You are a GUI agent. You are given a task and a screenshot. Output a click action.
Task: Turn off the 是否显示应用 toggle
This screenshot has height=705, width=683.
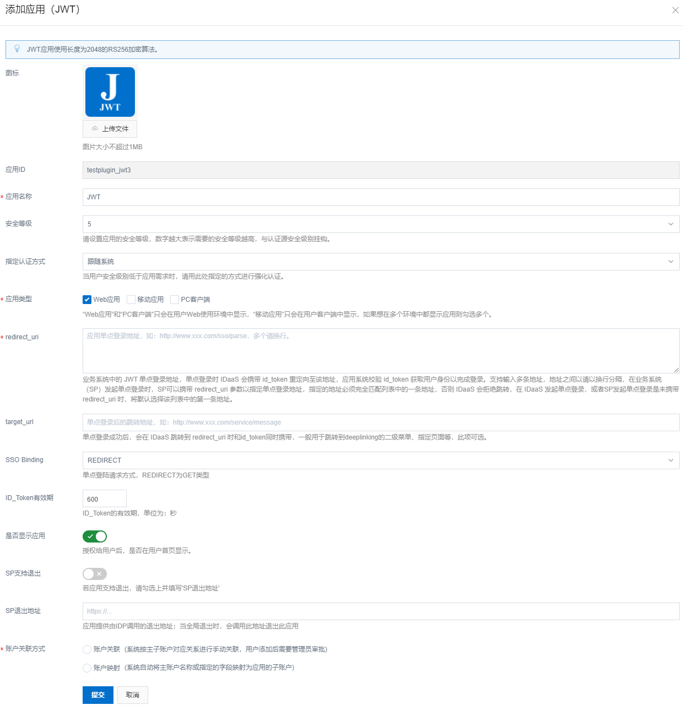(95, 536)
